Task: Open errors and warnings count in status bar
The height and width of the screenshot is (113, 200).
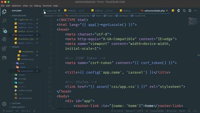Action: [26, 111]
